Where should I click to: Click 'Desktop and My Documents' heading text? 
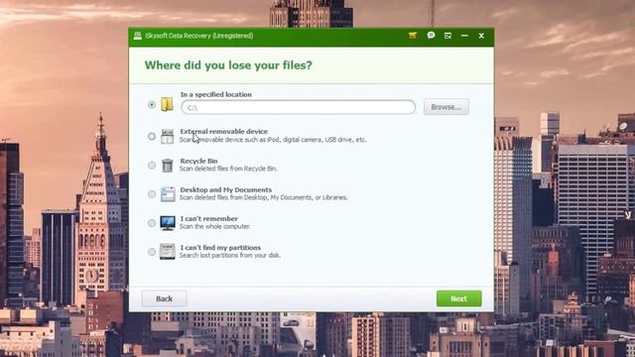click(226, 189)
